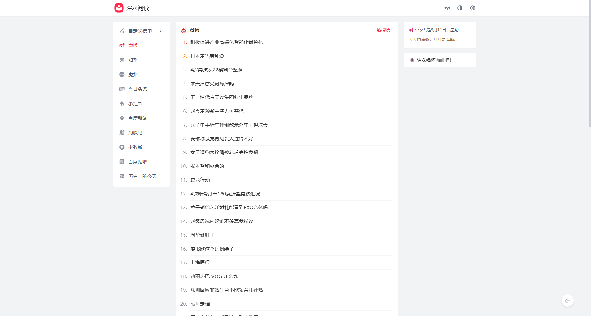Viewport: 591px width, 316px height.
Task: Open 虞书欣这个比例绝了 headline
Action: click(212, 249)
